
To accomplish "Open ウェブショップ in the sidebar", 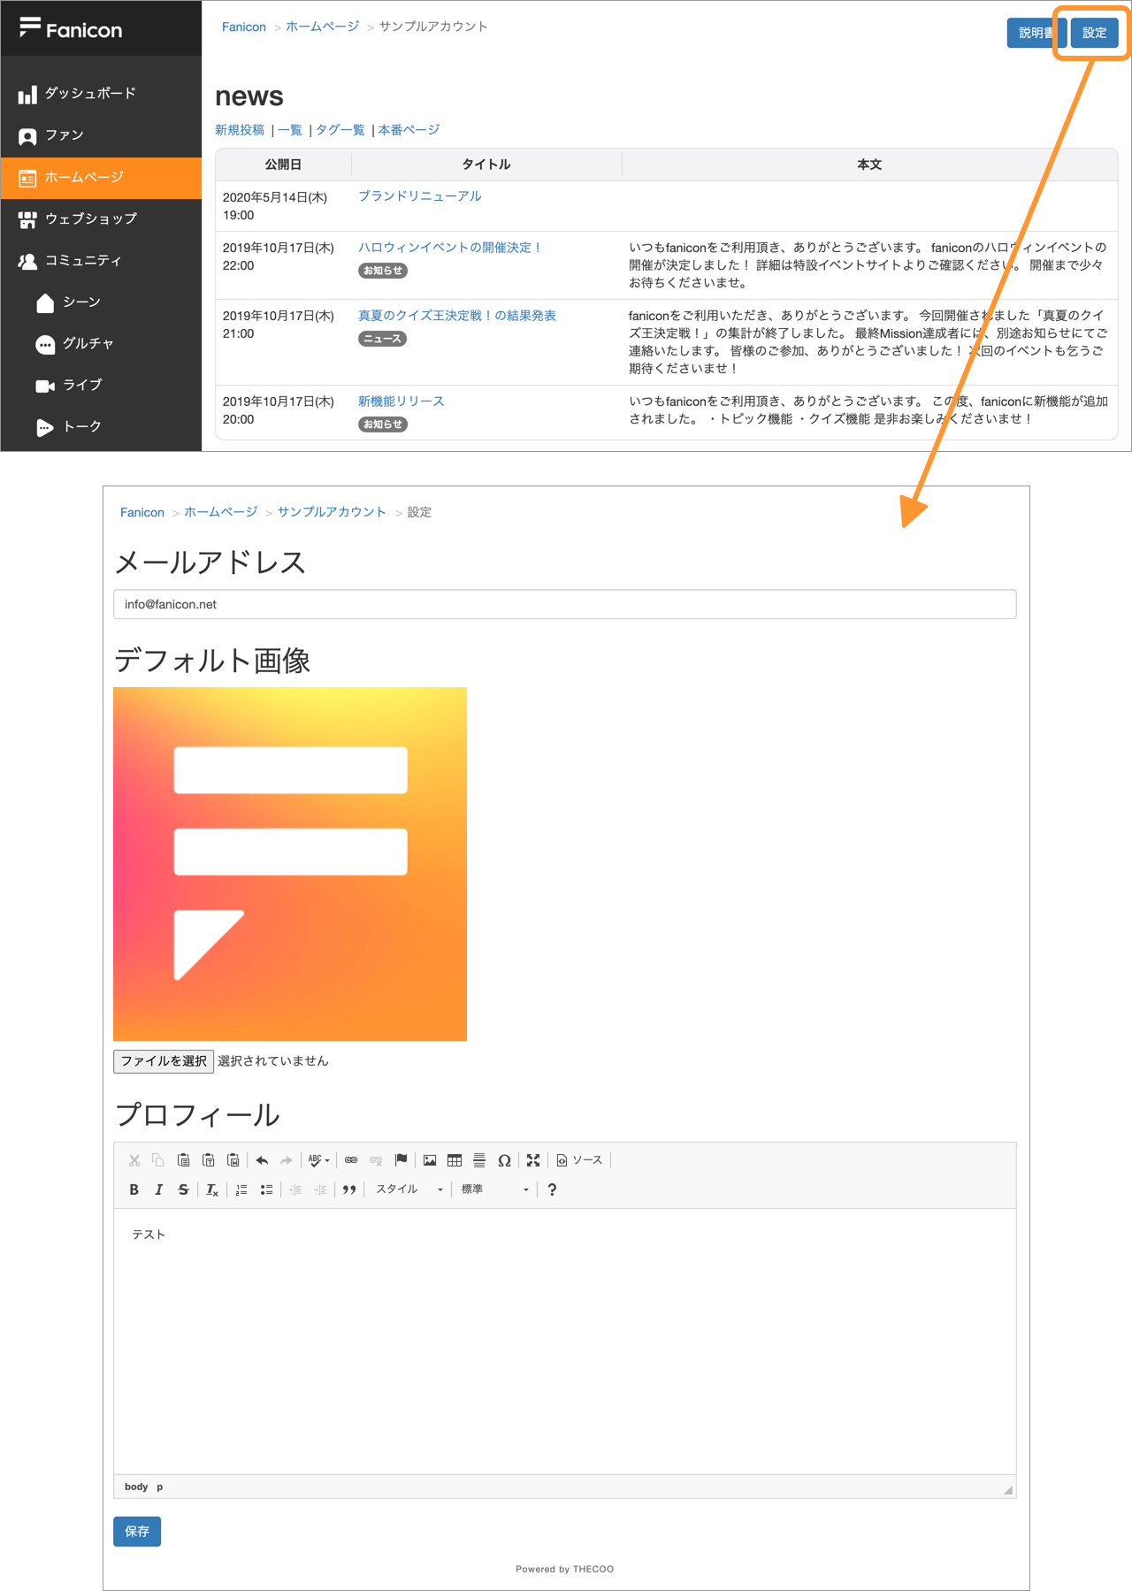I will [91, 218].
